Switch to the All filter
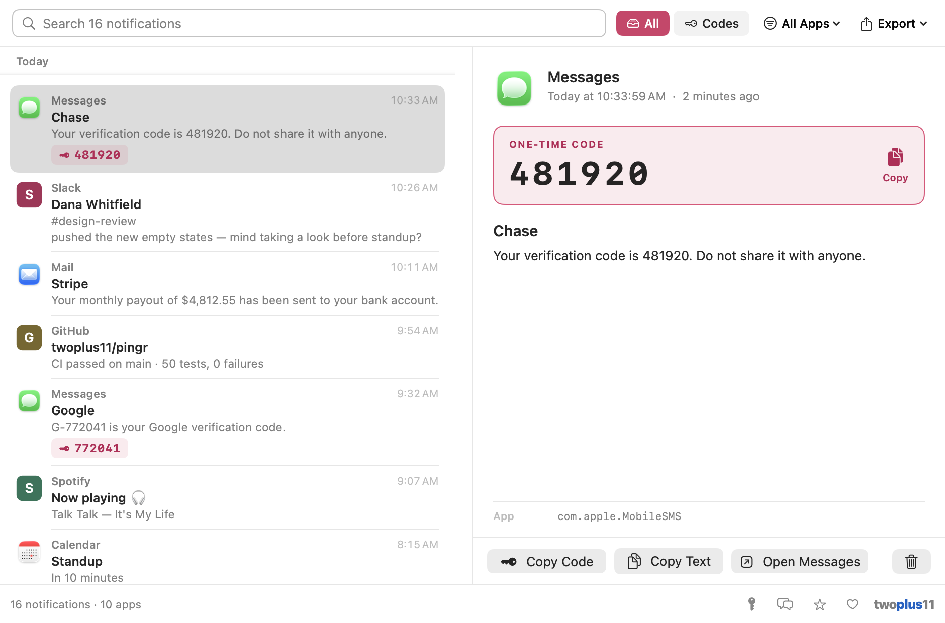This screenshot has height=623, width=945. click(642, 24)
